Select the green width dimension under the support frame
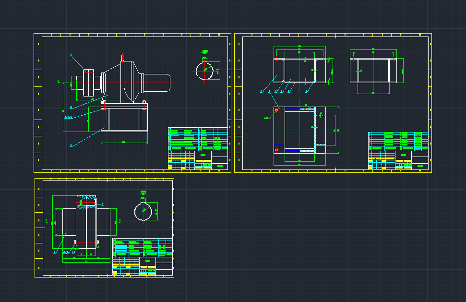The image size is (466, 302). (124, 143)
